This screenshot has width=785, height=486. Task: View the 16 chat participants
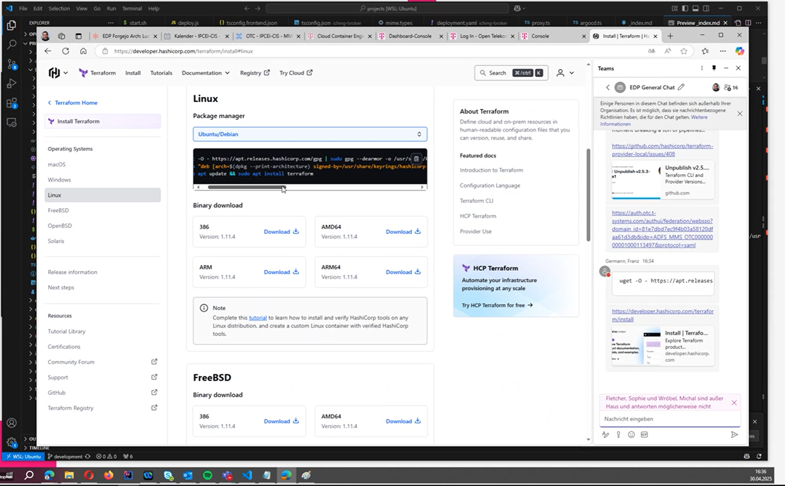731,88
